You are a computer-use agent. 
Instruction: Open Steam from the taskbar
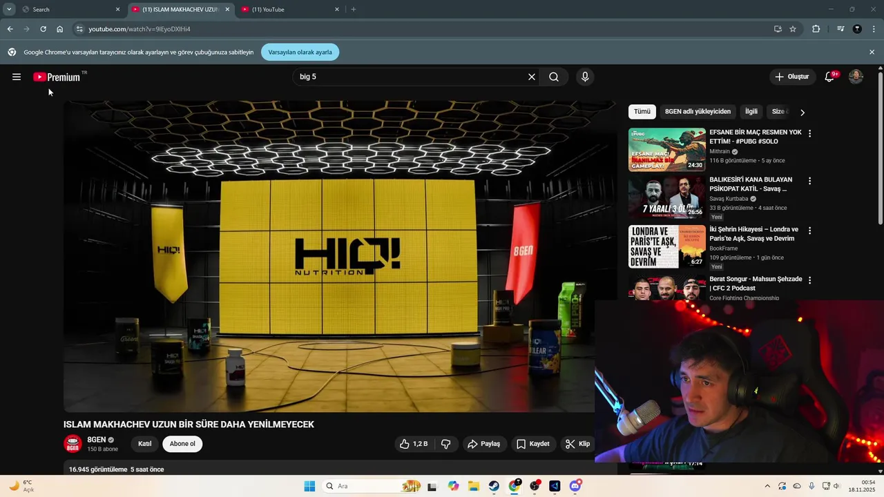click(x=494, y=486)
